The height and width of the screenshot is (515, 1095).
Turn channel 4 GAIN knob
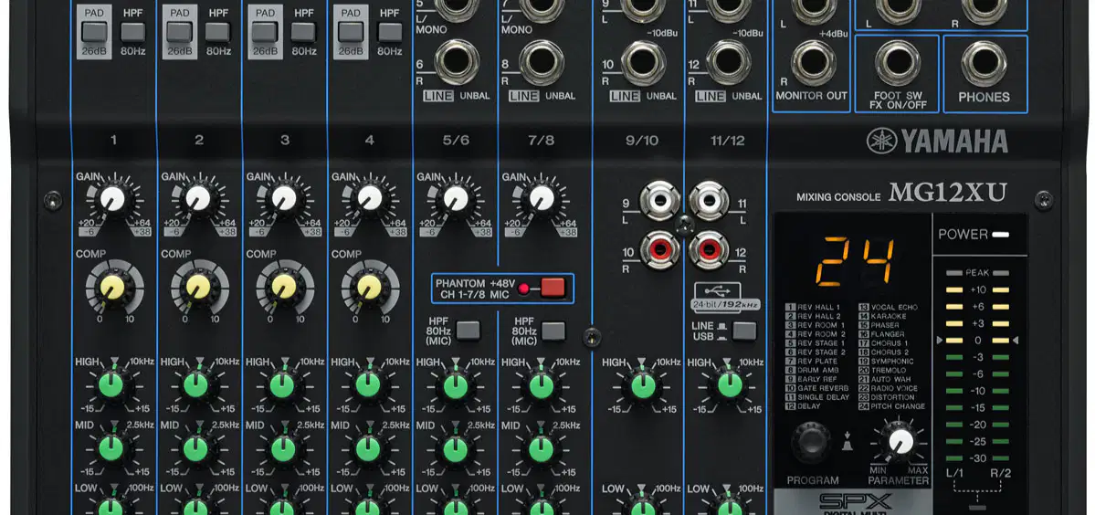[x=370, y=199]
